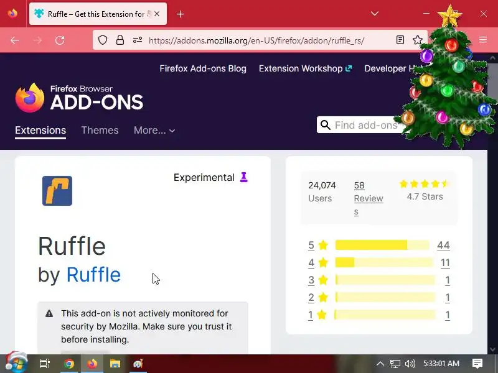This screenshot has height=373, width=498.
Task: Open the 44 five-star reviews count
Action: pyautogui.click(x=443, y=245)
